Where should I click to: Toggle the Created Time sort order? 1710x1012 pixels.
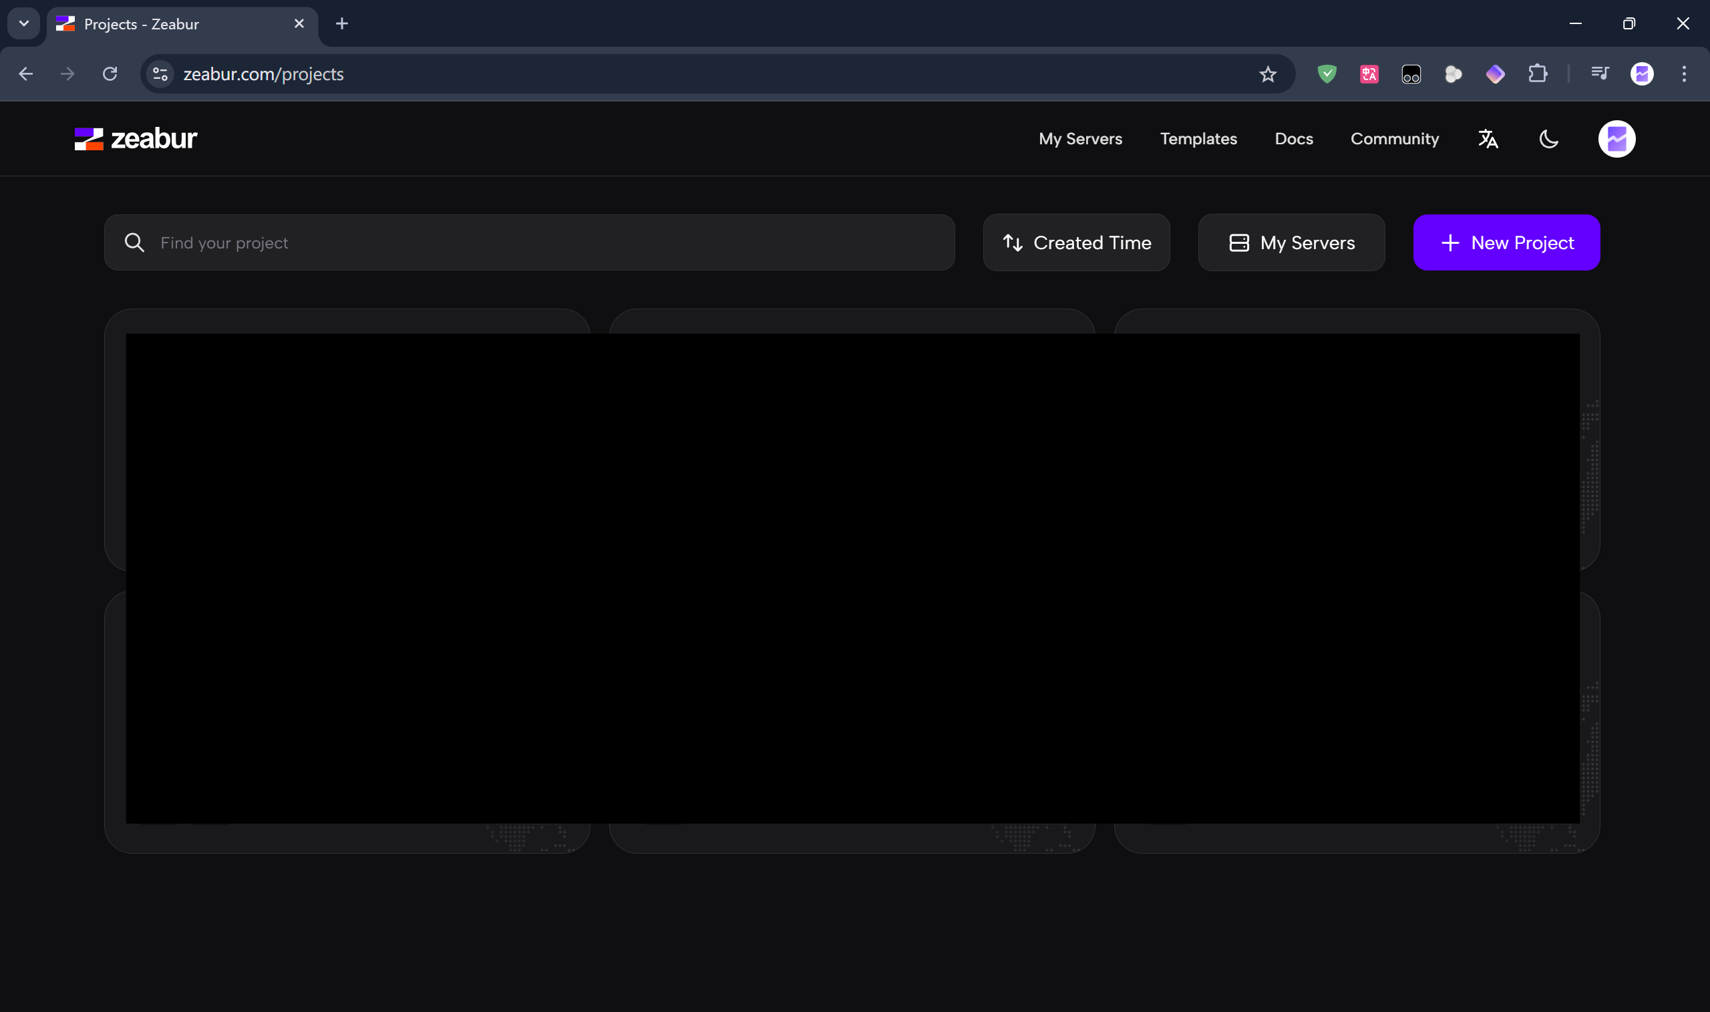click(x=1076, y=242)
